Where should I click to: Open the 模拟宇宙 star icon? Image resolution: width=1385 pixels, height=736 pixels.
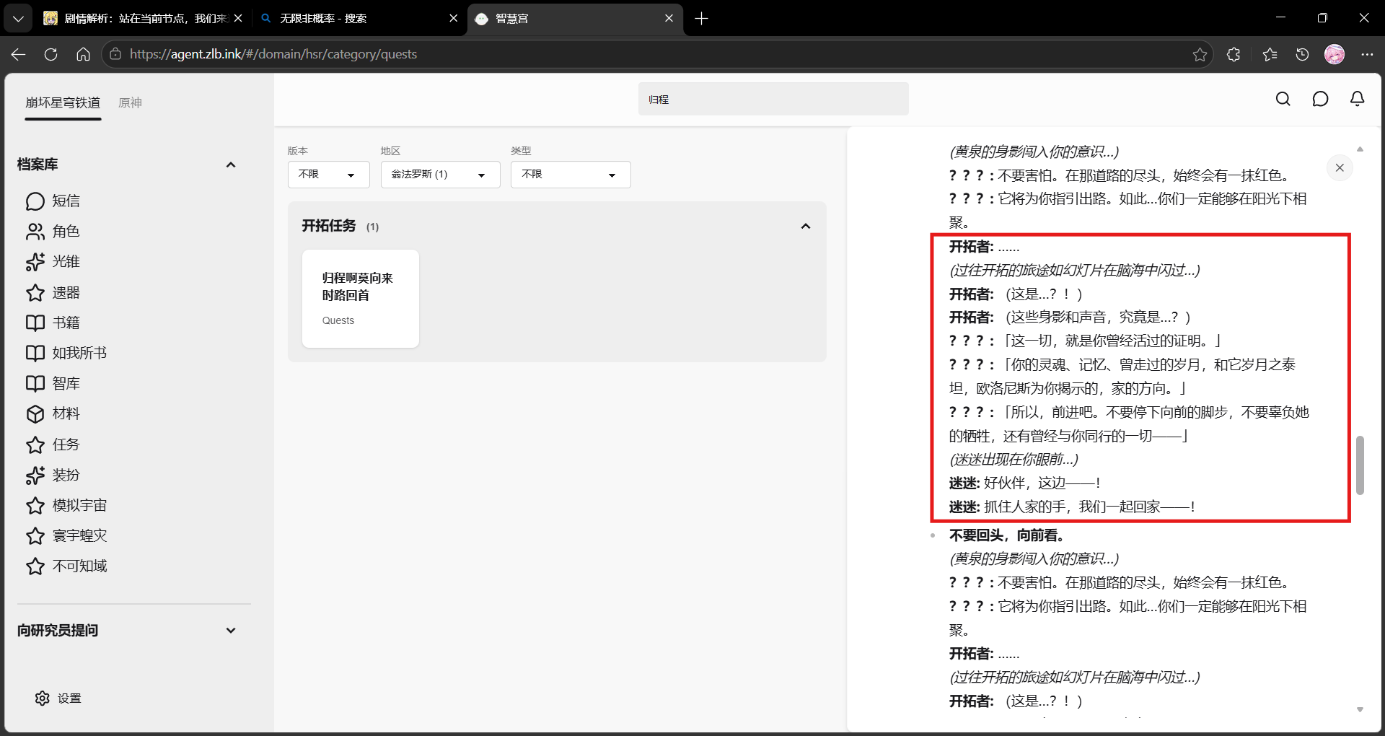(35, 505)
